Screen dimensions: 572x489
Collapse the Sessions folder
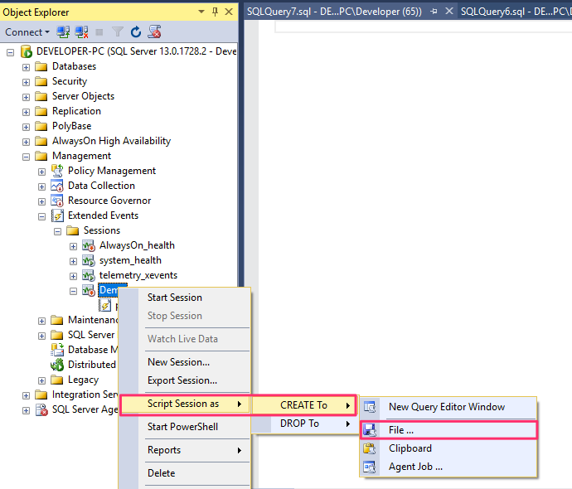point(58,232)
